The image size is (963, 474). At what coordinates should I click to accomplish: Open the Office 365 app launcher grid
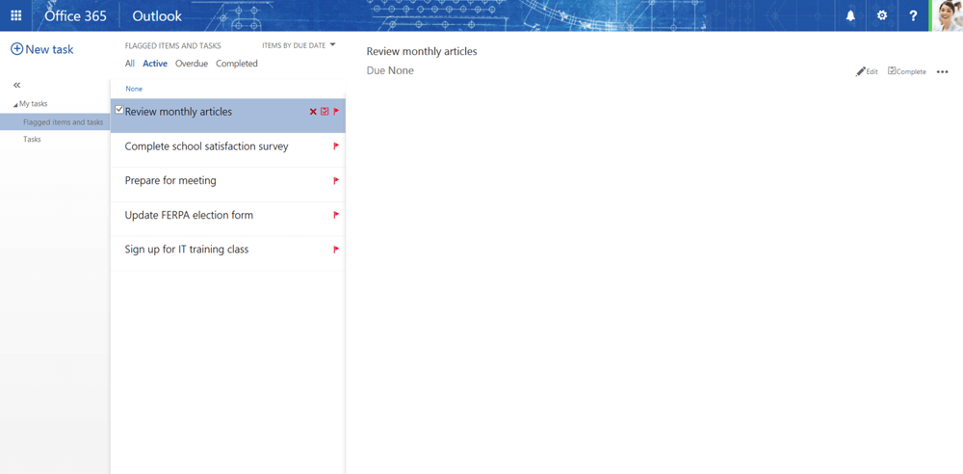(15, 15)
